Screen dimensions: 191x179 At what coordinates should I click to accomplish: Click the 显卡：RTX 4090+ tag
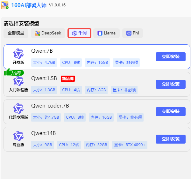pos(130,145)
